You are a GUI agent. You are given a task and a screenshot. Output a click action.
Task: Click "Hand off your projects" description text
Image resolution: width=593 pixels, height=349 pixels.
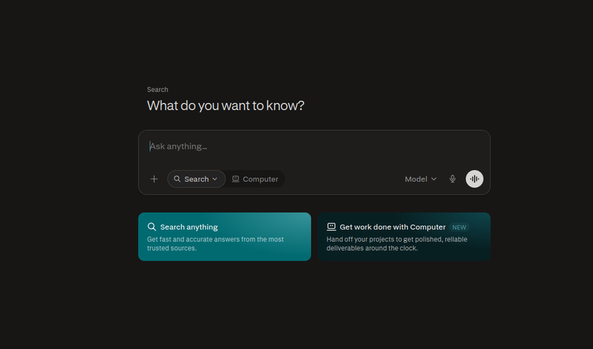click(x=397, y=243)
